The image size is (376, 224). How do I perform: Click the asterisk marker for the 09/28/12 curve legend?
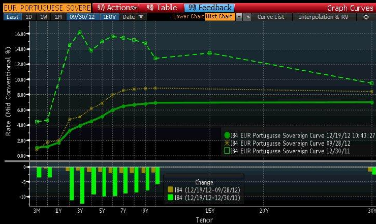click(227, 143)
